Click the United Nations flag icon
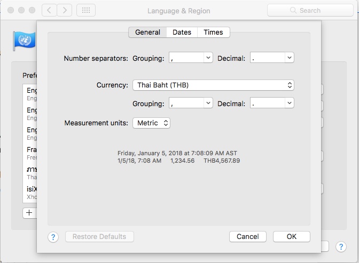359x263 pixels. [25, 41]
